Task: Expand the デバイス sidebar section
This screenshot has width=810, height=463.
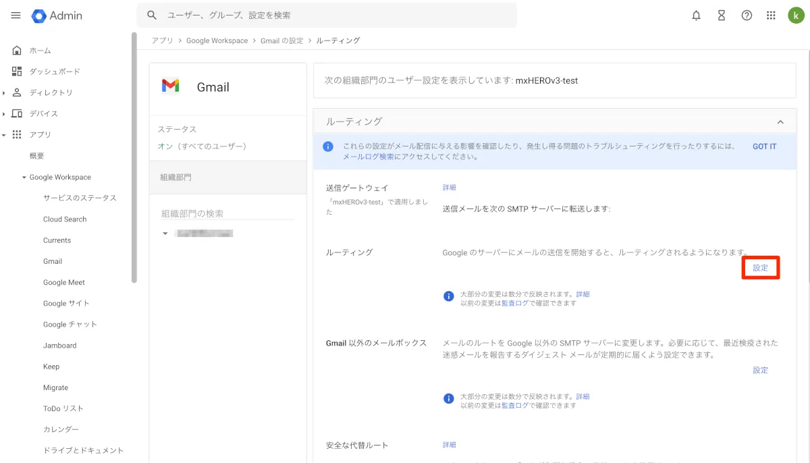Action: click(4, 113)
